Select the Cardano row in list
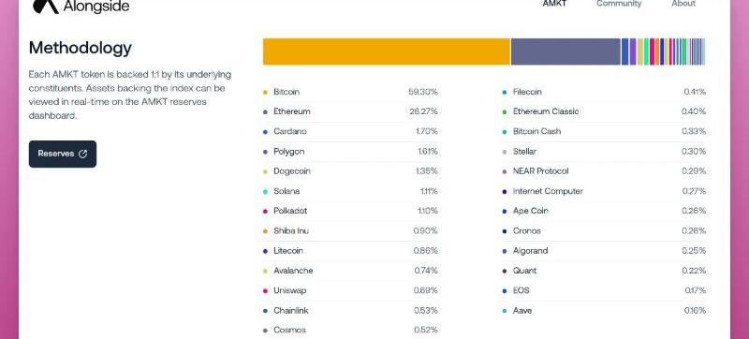The width and height of the screenshot is (749, 339). click(x=350, y=131)
